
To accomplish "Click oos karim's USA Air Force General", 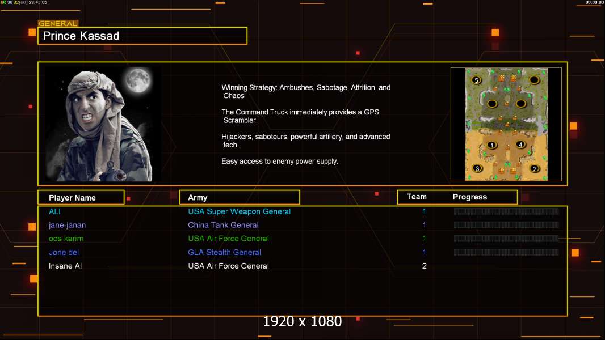I will pyautogui.click(x=228, y=239).
